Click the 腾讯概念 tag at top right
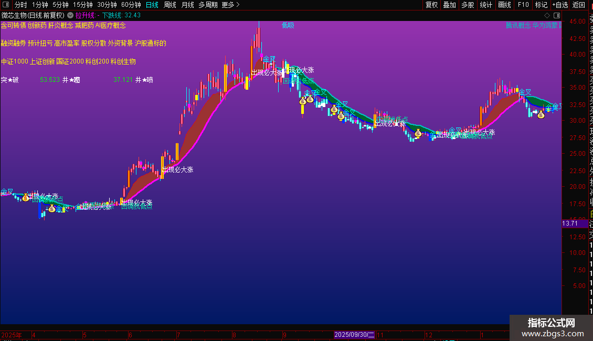The width and height of the screenshot is (593, 341). (x=518, y=25)
